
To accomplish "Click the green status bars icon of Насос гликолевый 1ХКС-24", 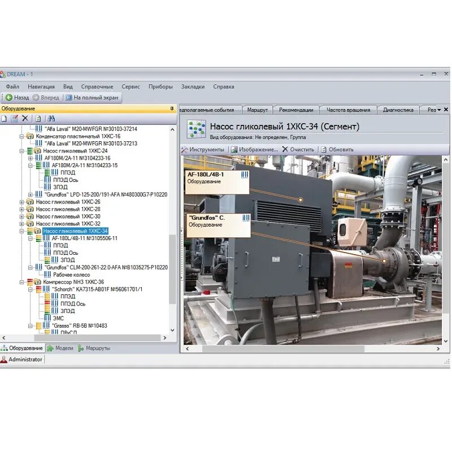I will (30, 151).
